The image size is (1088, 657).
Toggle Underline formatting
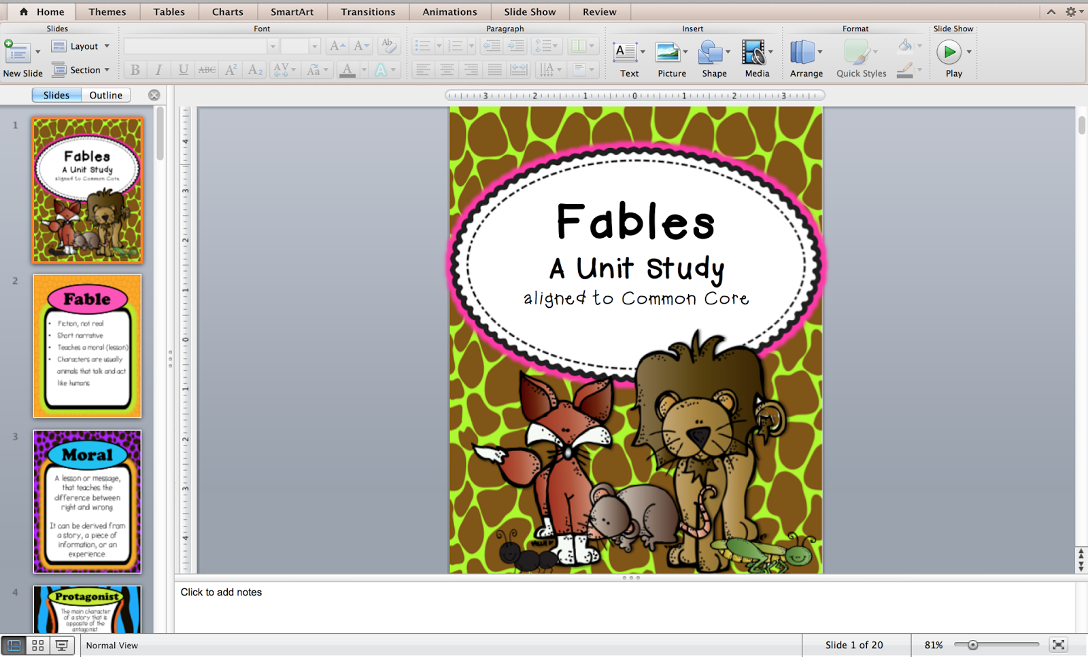click(183, 69)
